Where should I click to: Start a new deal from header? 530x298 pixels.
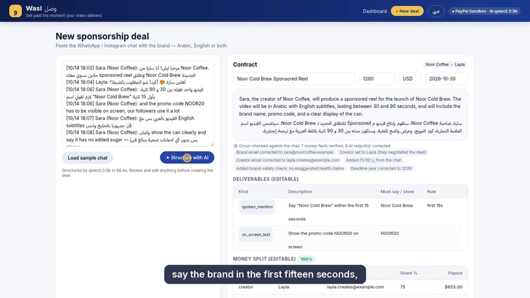pyautogui.click(x=407, y=11)
